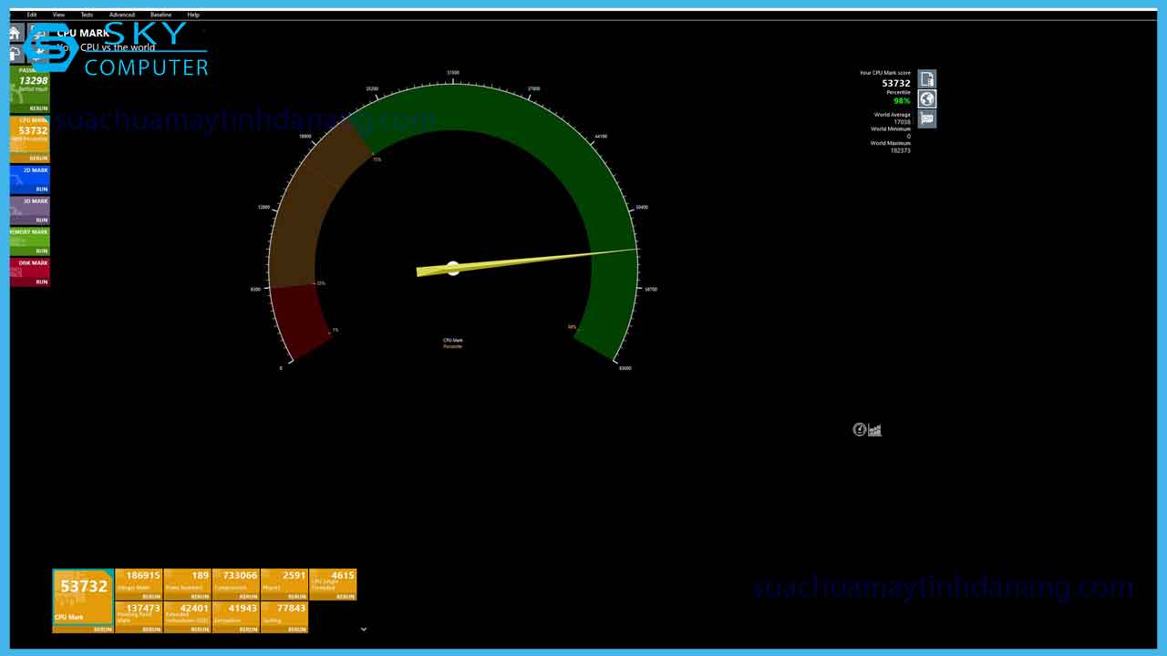Click the score document icon beside CPU score
The image size is (1167, 656).
click(927, 79)
